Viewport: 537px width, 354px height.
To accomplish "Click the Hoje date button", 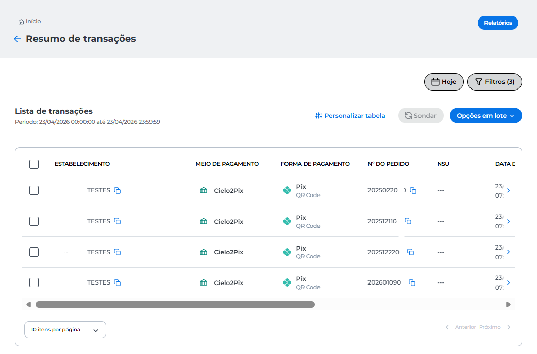I will click(444, 82).
